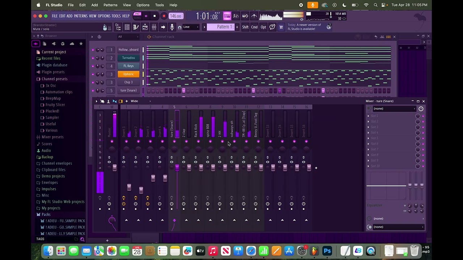Viewport: 463px width, 260px height.
Task: Show browser favorites star tab
Action: tap(81, 44)
